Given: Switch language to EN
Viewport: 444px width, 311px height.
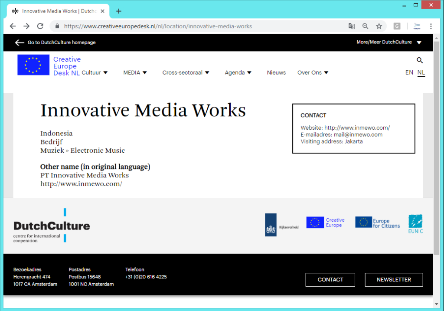Looking at the screenshot, I should click(x=409, y=72).
